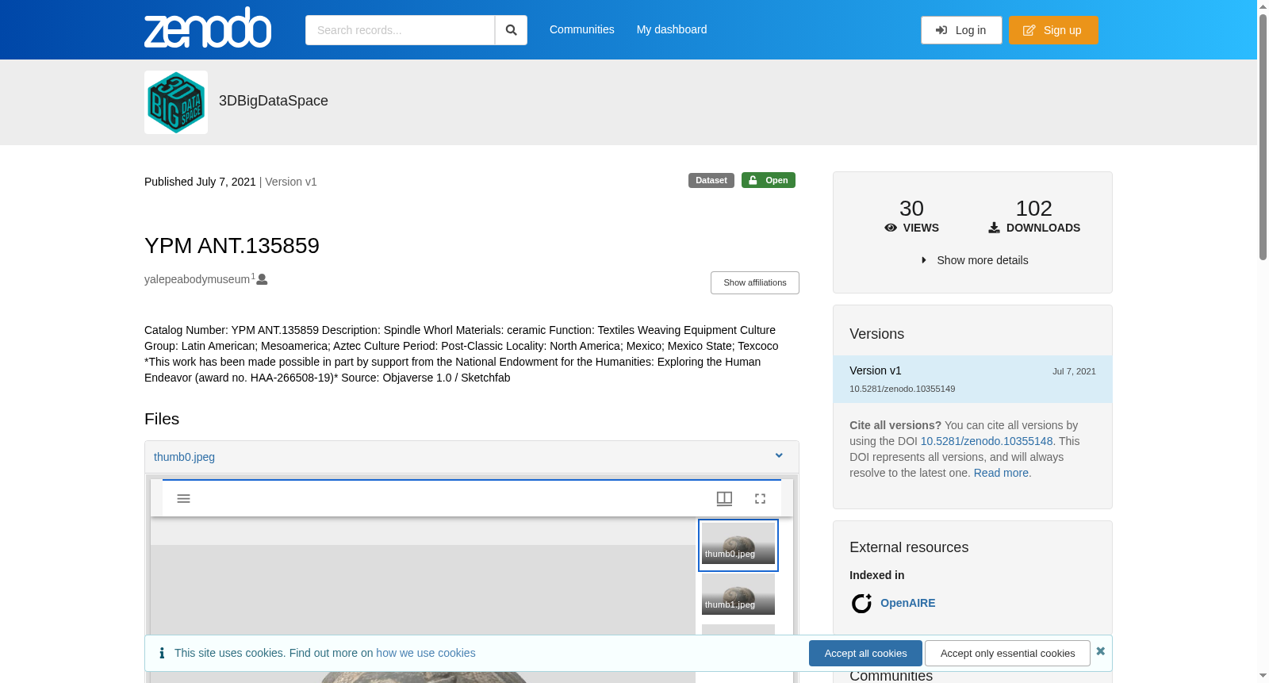Click the Zenodo logo
The image size is (1269, 683).
point(208,28)
